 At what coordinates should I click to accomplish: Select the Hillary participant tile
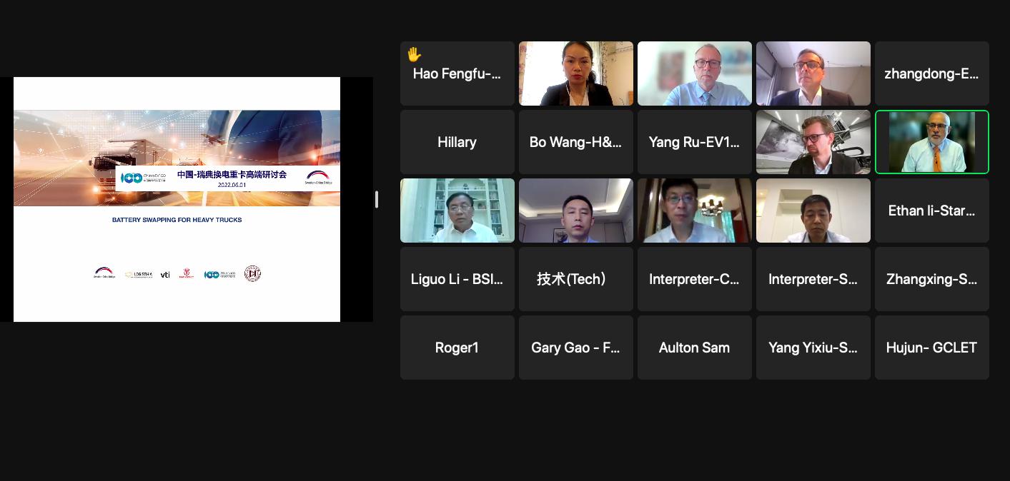coord(457,142)
